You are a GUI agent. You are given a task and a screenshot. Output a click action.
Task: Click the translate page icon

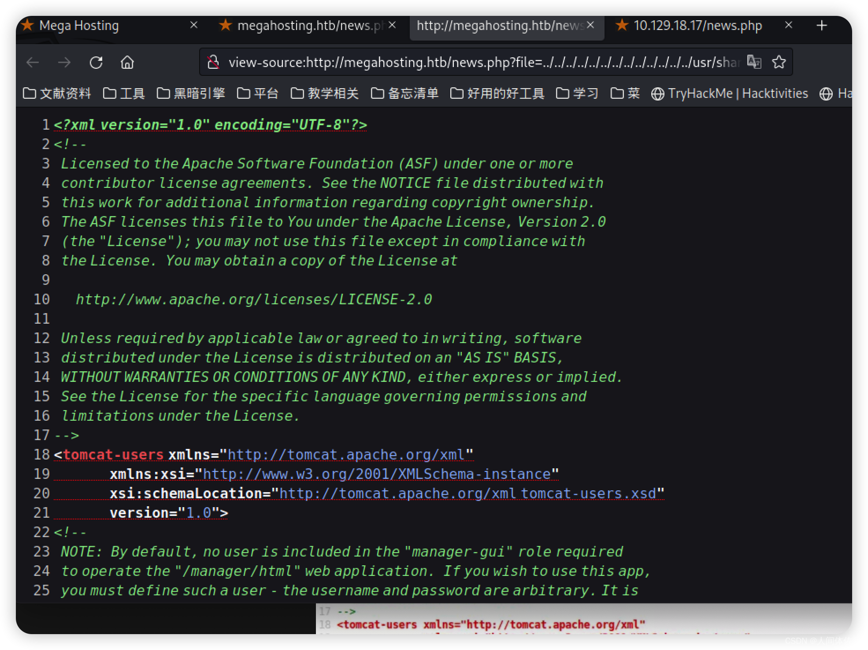click(x=754, y=62)
